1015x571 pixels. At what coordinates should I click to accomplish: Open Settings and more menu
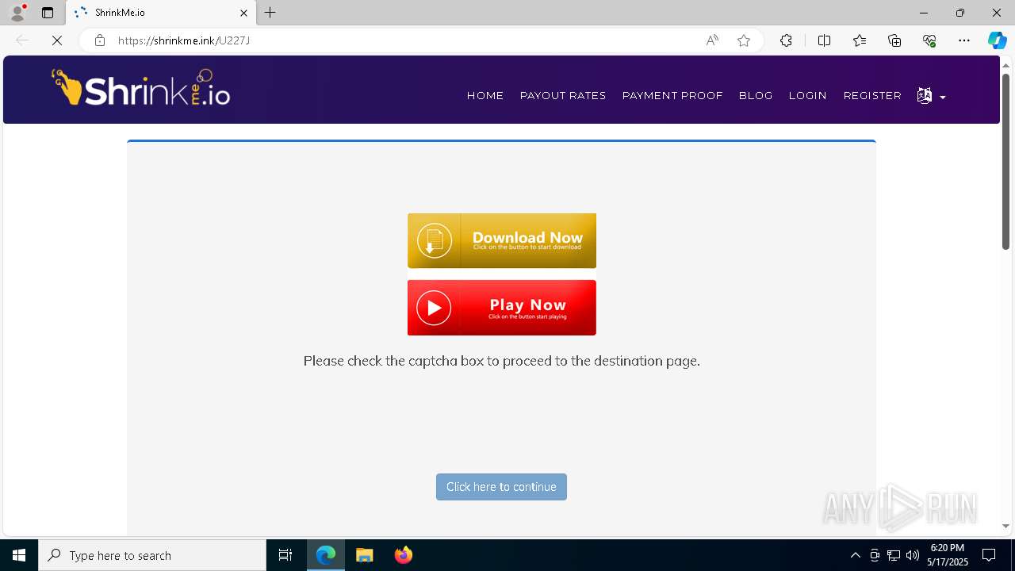point(964,40)
